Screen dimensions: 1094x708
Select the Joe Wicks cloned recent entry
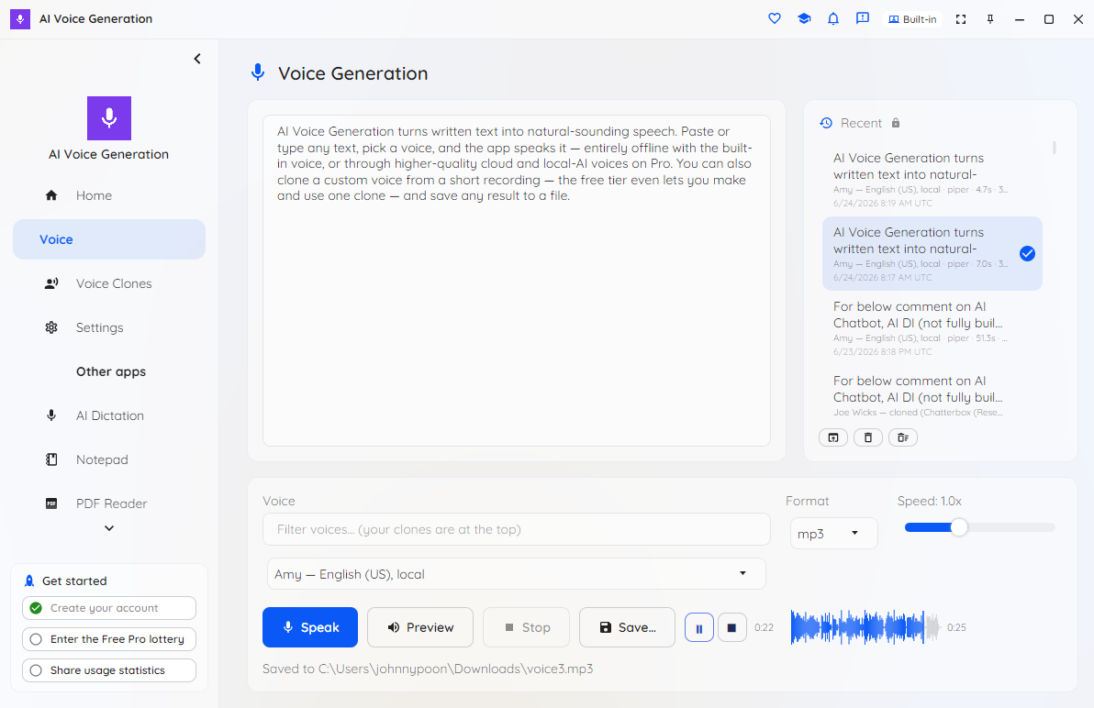932,396
